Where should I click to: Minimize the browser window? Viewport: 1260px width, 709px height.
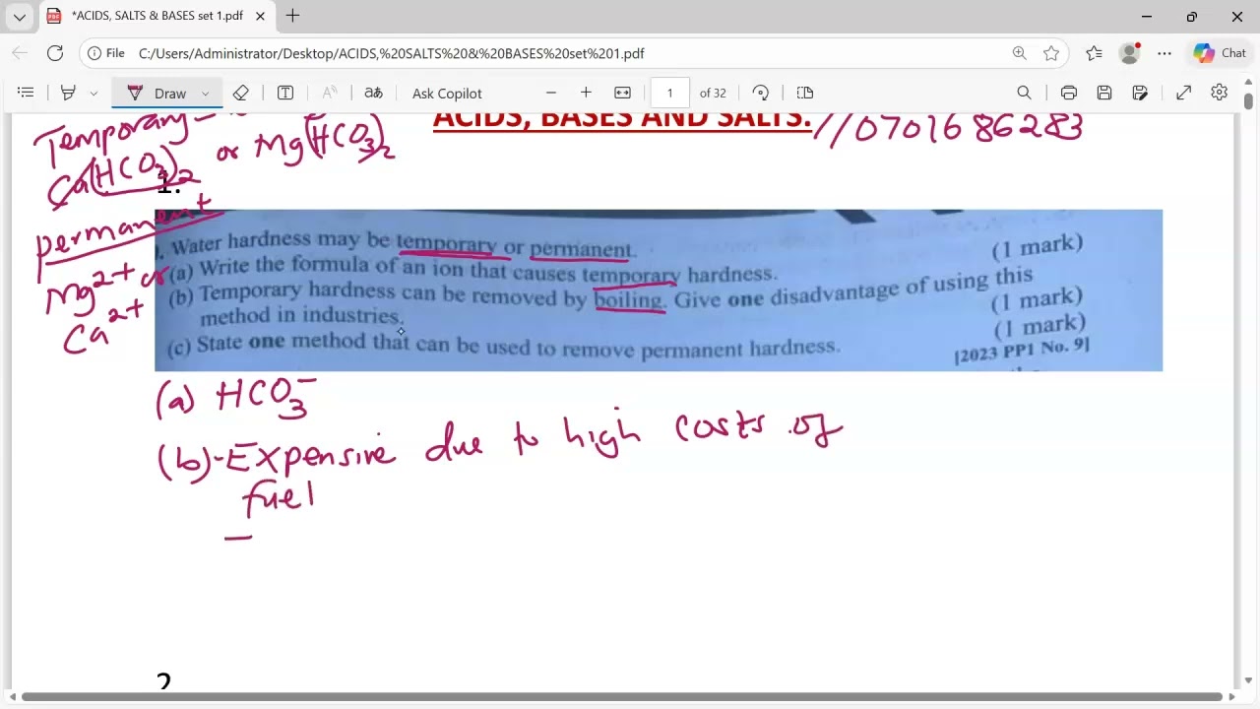tap(1147, 17)
